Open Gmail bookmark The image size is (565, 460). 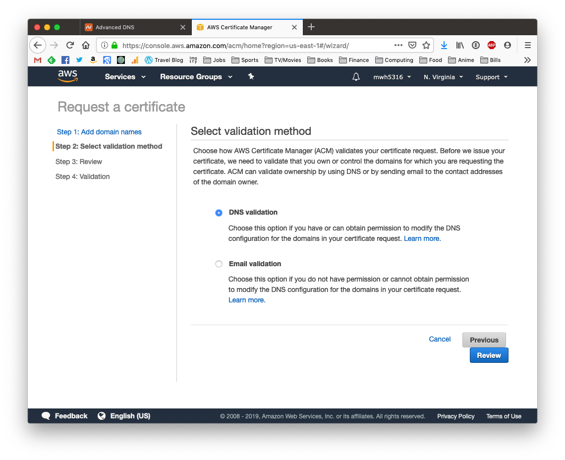[38, 60]
